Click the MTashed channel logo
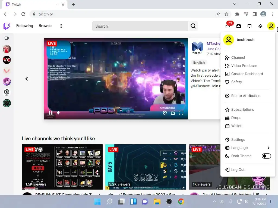This screenshot has width=278, height=208. click(197, 48)
